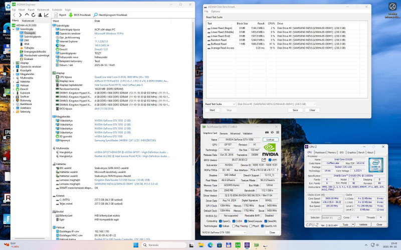This screenshot has height=250, width=401.
Task: Click Illesztőprogram frissítések toolbar item
Action: coord(110,15)
